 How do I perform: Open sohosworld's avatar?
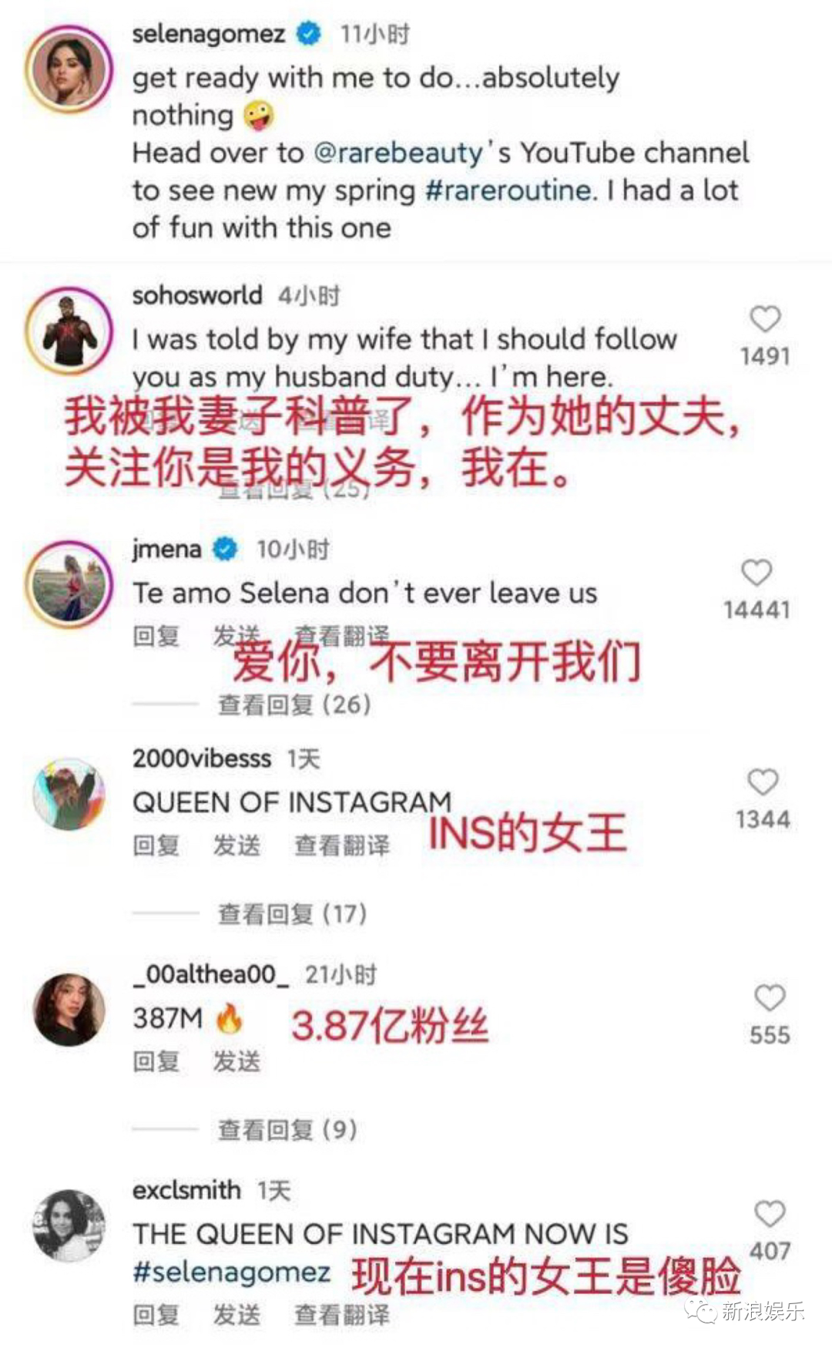[x=69, y=331]
